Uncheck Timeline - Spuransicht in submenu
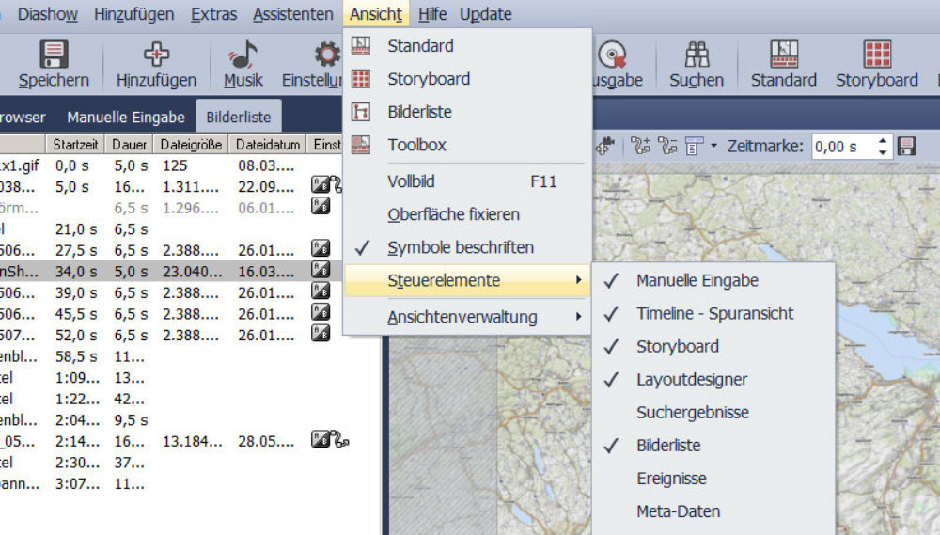The height and width of the screenshot is (535, 940). 714,313
